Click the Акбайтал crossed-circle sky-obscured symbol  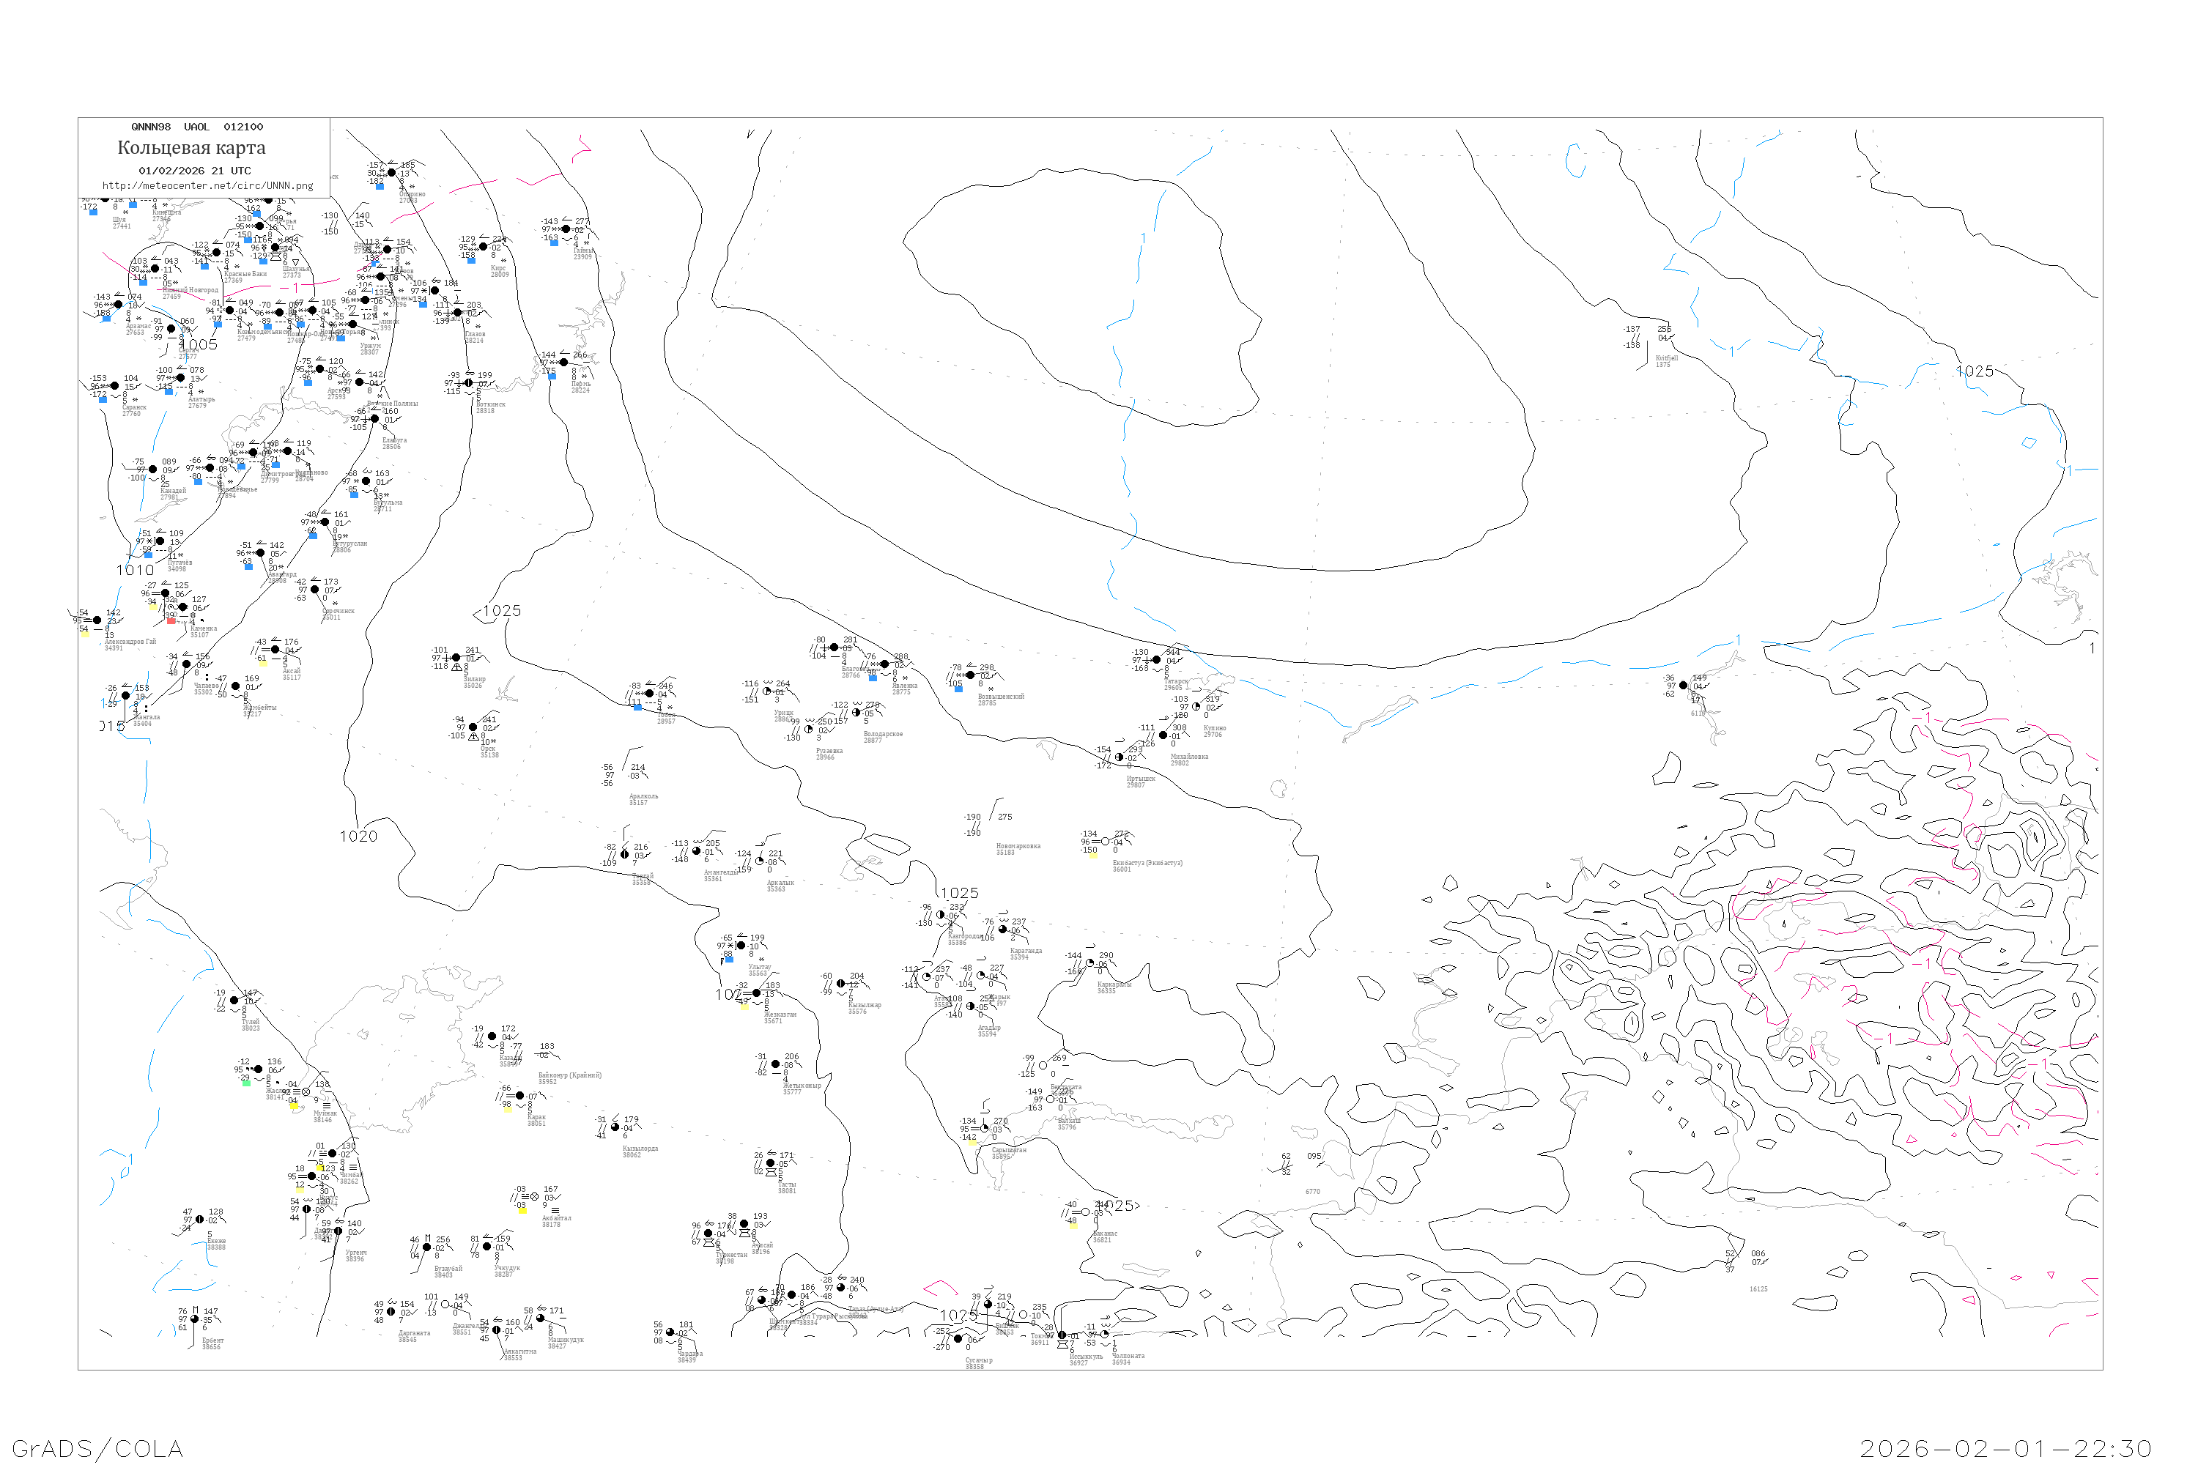tap(535, 1197)
